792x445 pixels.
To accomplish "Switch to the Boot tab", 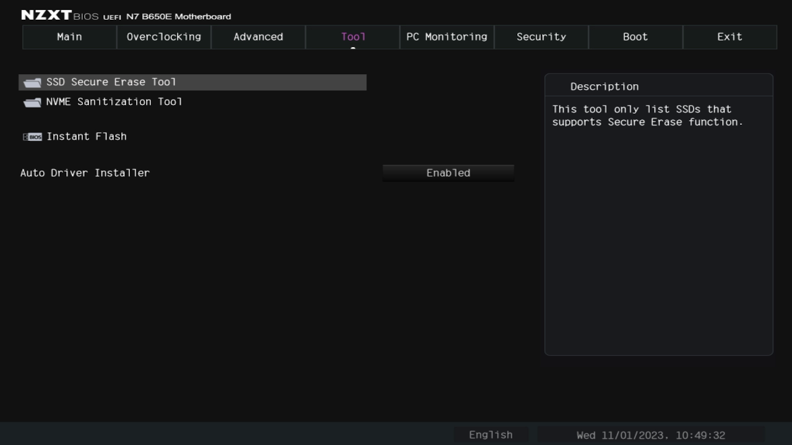I will [x=635, y=36].
